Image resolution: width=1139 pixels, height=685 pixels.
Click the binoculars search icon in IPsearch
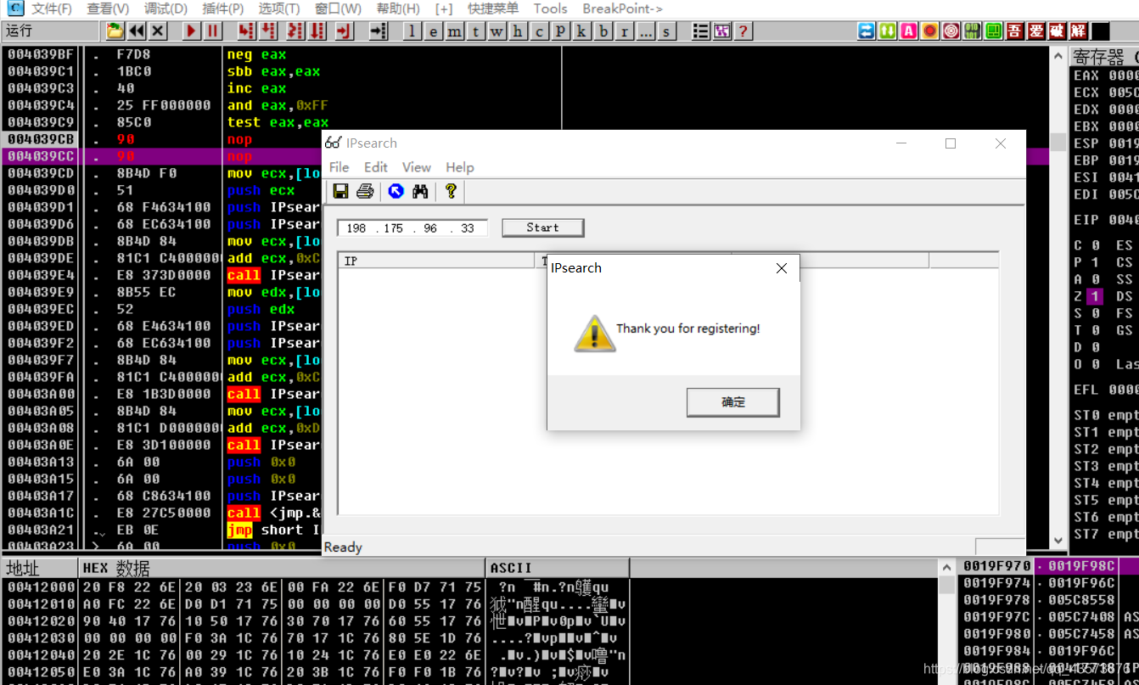pos(420,191)
